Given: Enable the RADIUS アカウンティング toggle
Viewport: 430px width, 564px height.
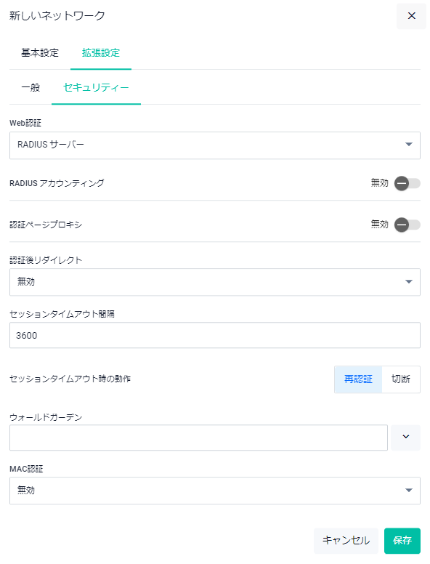Looking at the screenshot, I should [x=407, y=183].
